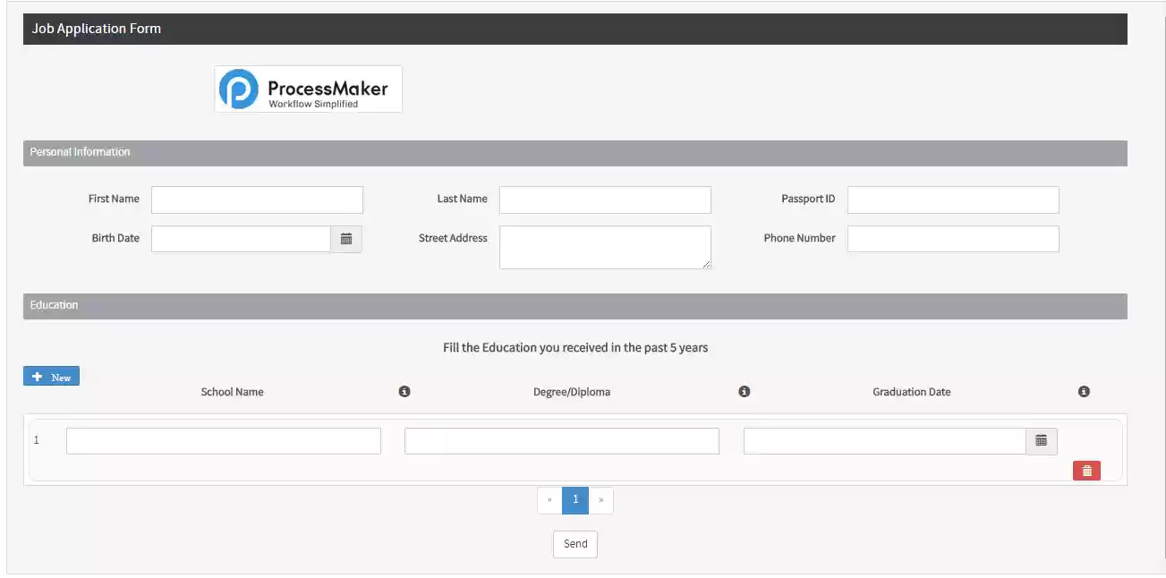This screenshot has width=1166, height=578.
Task: Go to pagination page 1
Action: click(574, 500)
